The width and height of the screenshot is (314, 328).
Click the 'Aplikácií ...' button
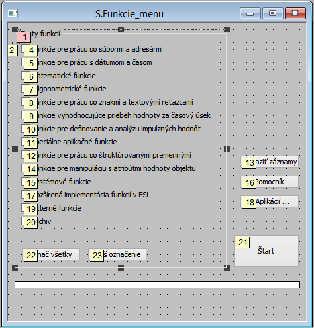[270, 201]
